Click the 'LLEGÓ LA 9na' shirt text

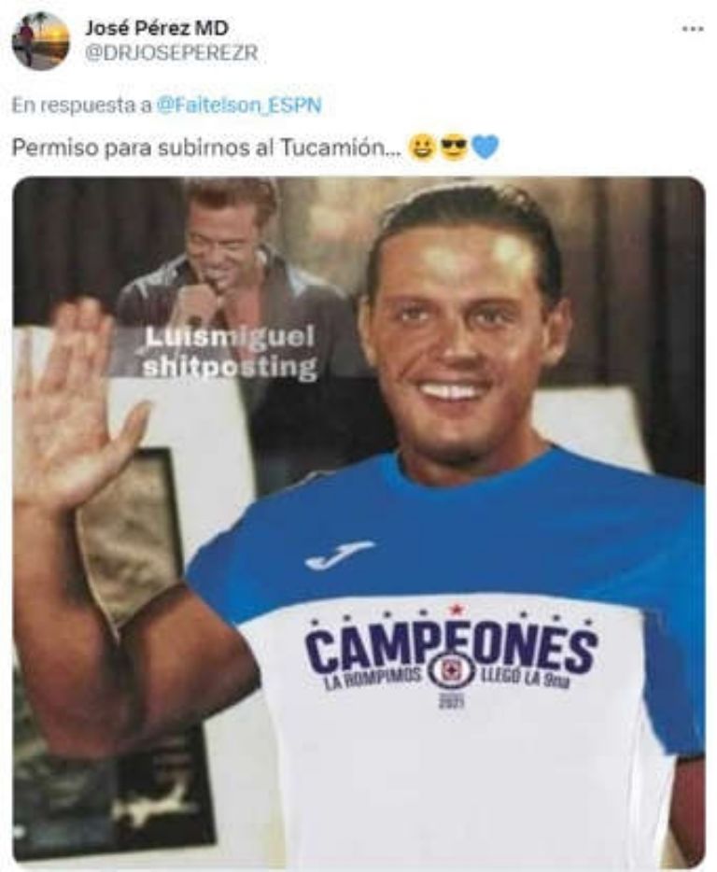pyautogui.click(x=524, y=679)
